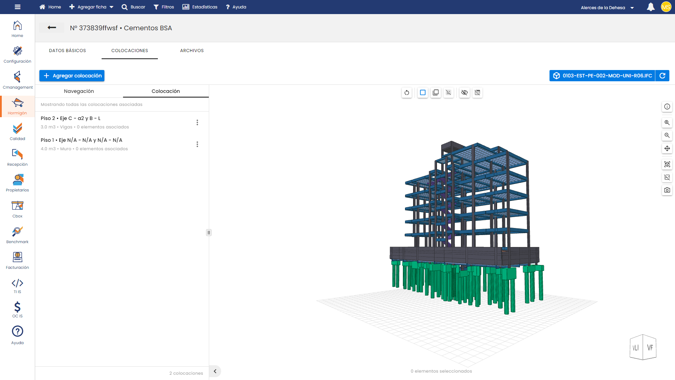The height and width of the screenshot is (380, 675).
Task: Select the multiple-selection stacked squares tool
Action: [436, 93]
